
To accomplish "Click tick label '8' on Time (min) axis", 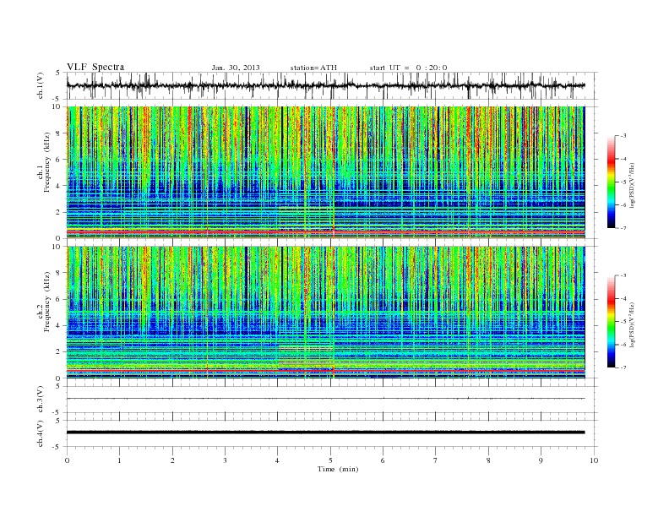I will point(488,460).
